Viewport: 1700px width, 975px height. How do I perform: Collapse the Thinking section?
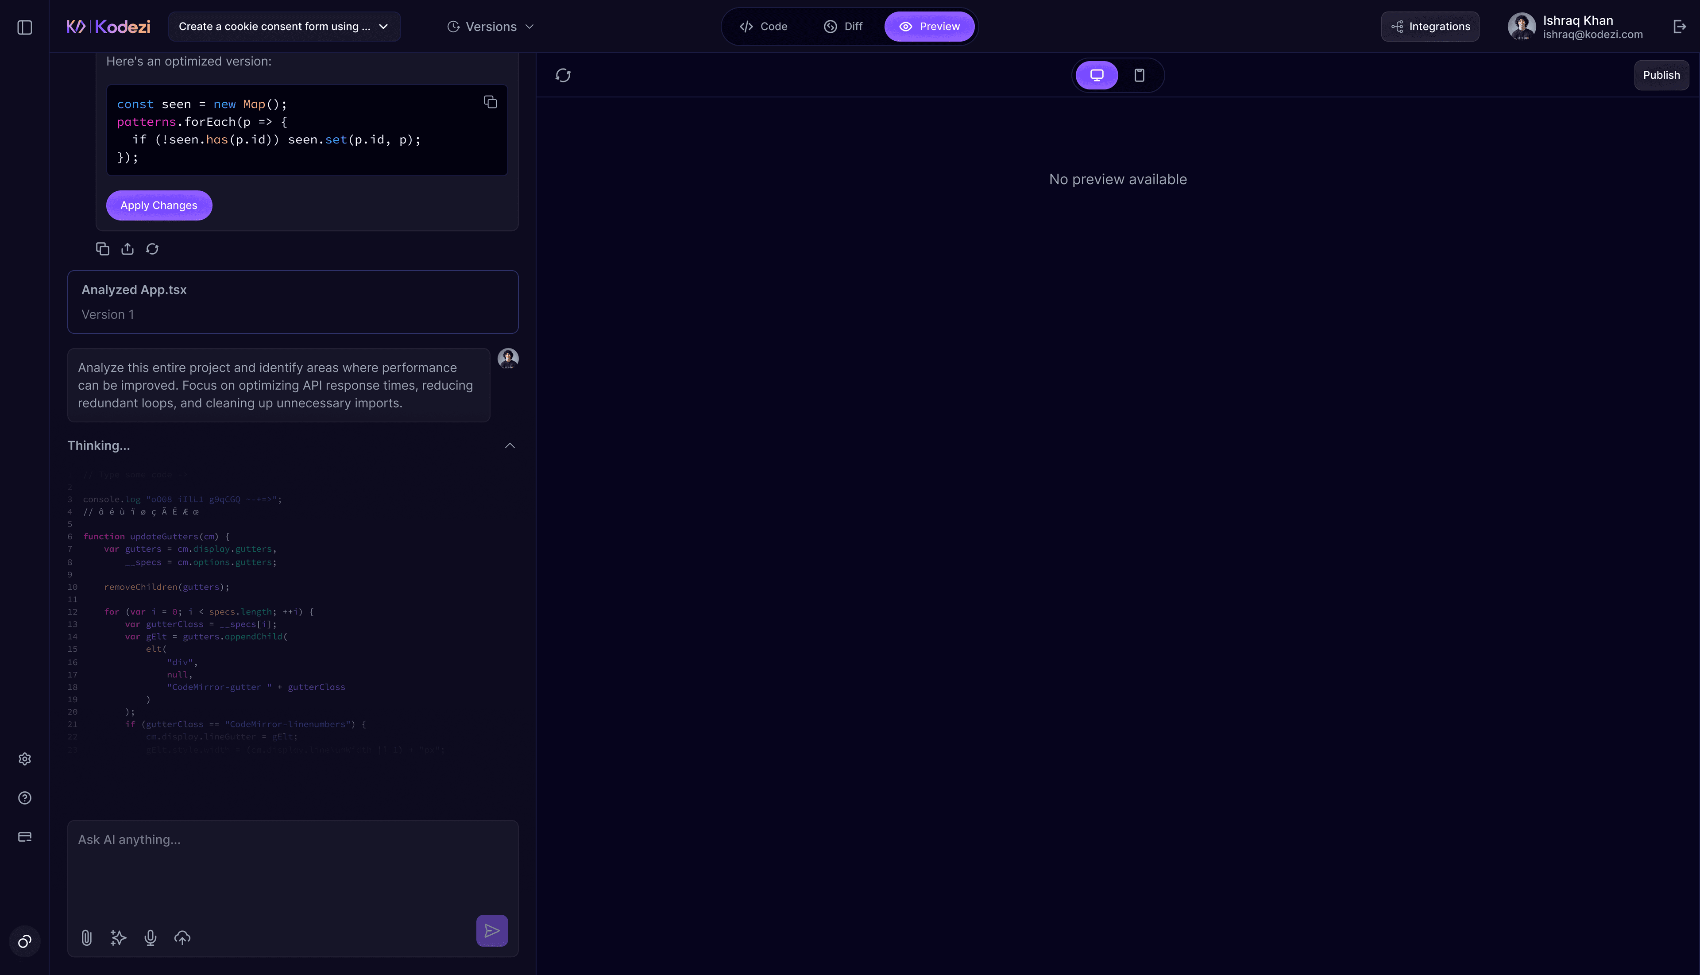pyautogui.click(x=510, y=445)
